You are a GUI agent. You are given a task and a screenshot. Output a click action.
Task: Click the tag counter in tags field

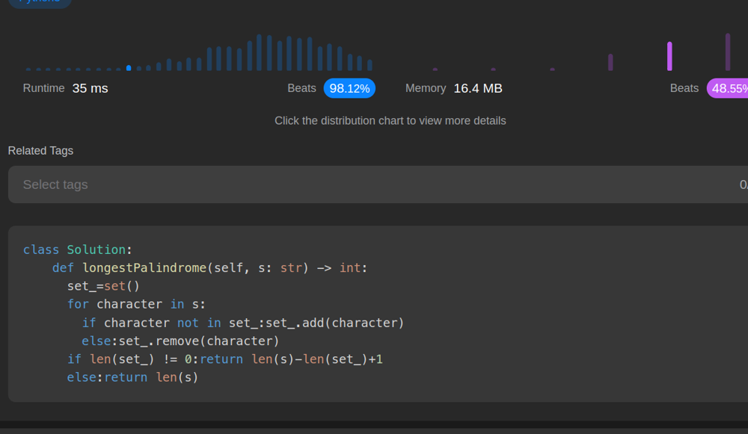(743, 185)
